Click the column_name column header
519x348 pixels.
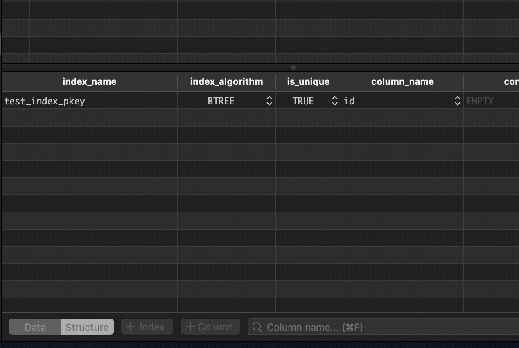[x=402, y=82]
